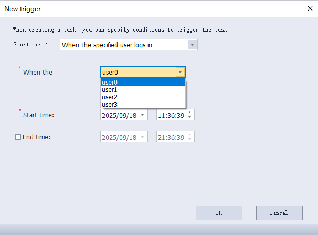Image resolution: width=318 pixels, height=235 pixels.
Task: Enable the End time checkbox
Action: [x=18, y=137]
